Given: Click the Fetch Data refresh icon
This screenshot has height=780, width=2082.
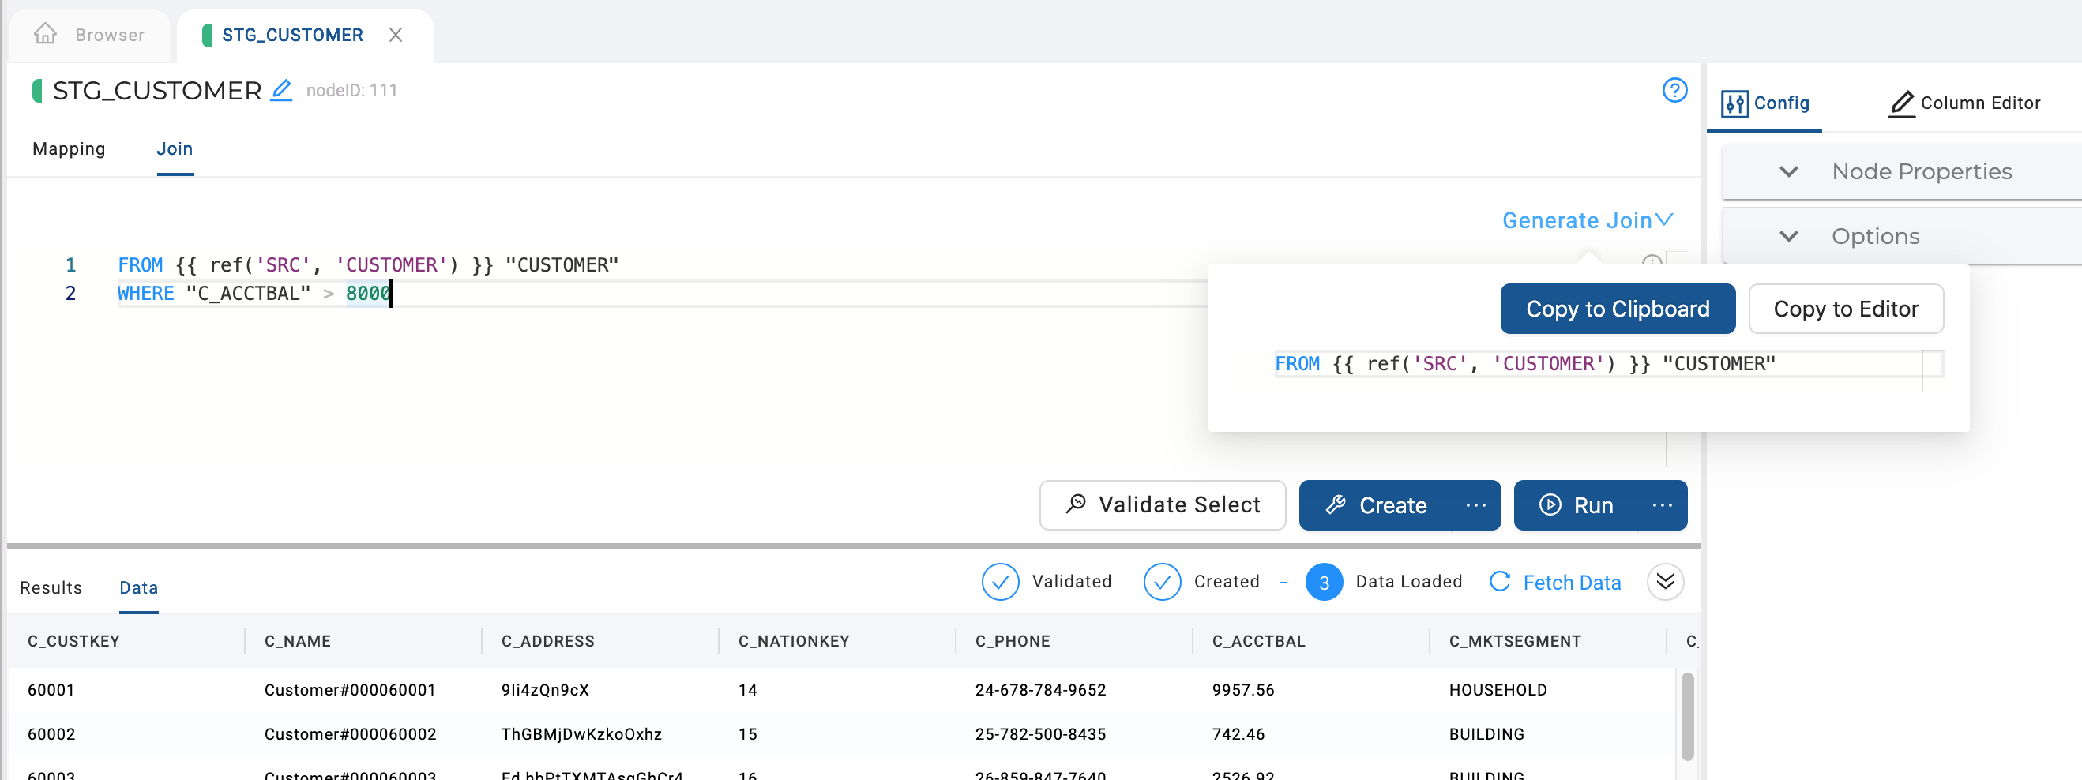Looking at the screenshot, I should [1500, 581].
